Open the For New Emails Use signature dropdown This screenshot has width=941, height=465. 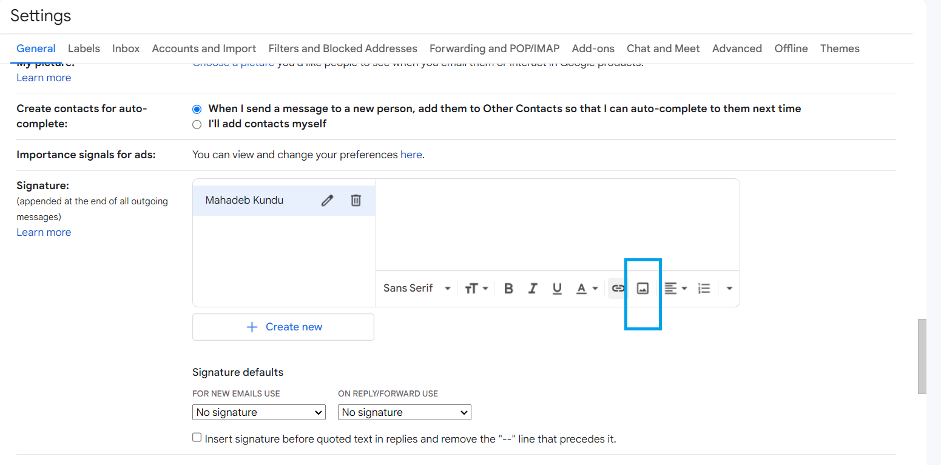[x=259, y=412]
